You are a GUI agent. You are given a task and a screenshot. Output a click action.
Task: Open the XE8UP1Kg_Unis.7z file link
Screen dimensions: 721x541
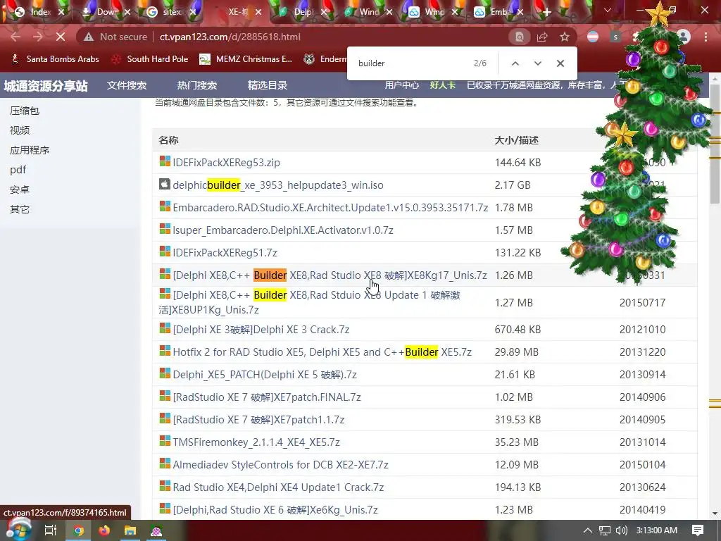(x=310, y=302)
